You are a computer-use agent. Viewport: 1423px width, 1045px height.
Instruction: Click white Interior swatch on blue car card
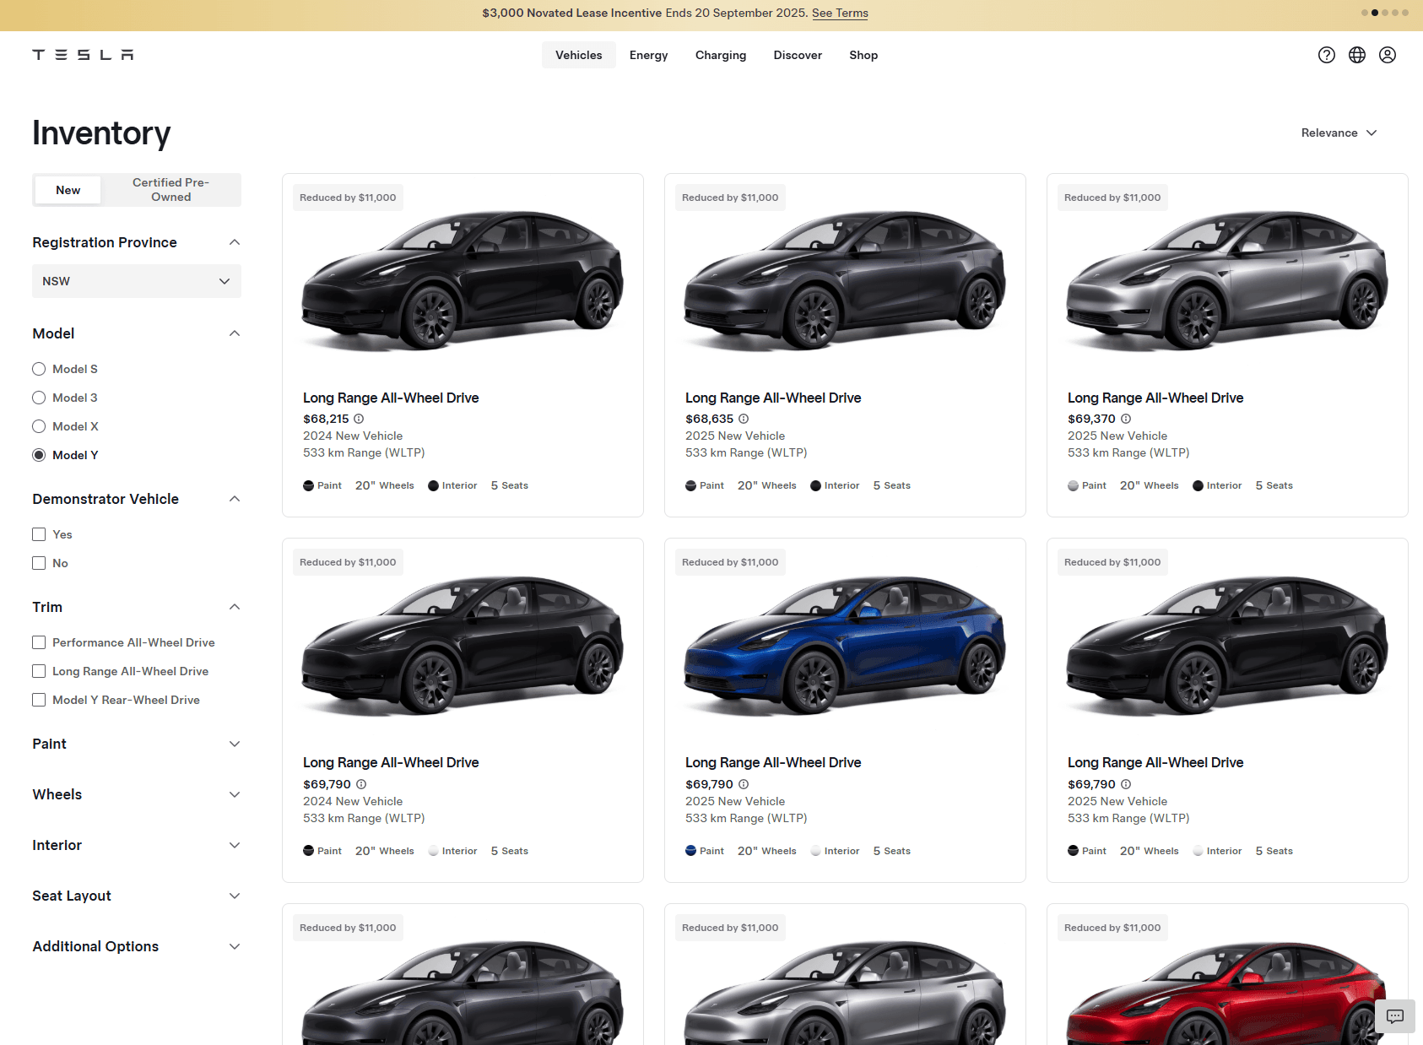click(815, 851)
